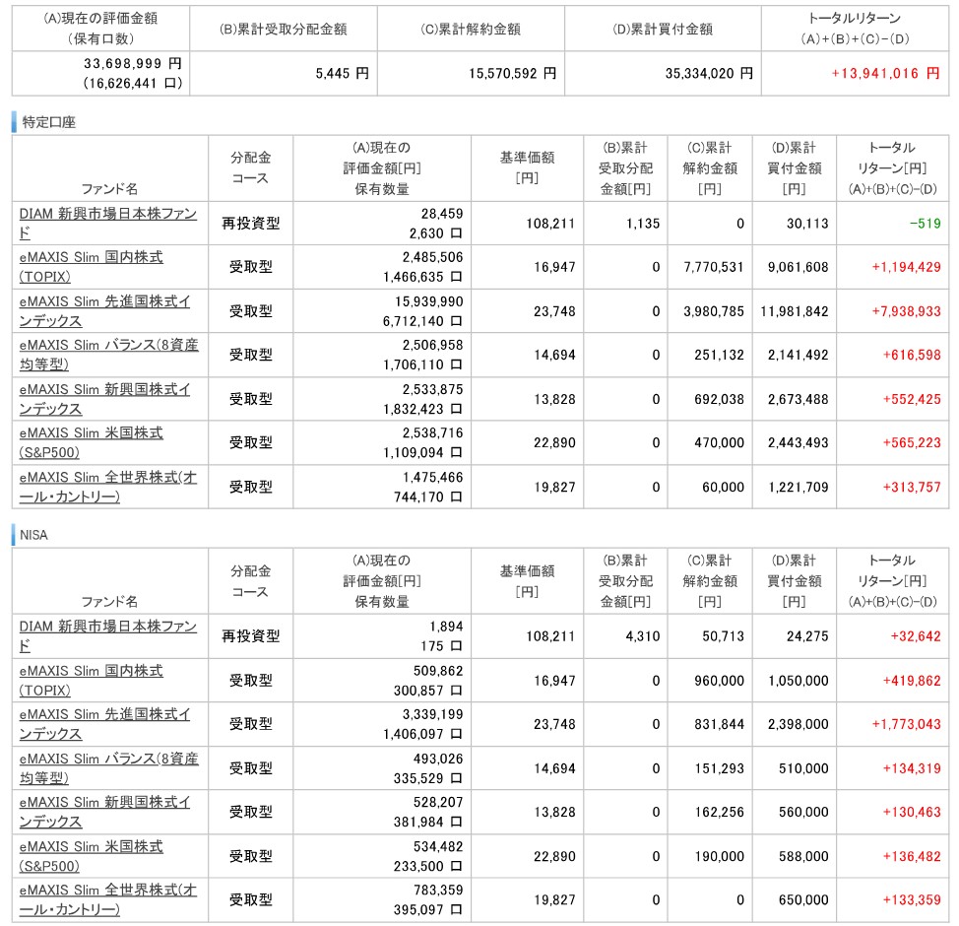
Task: Click NISA return value +134,319
Action: point(912,768)
